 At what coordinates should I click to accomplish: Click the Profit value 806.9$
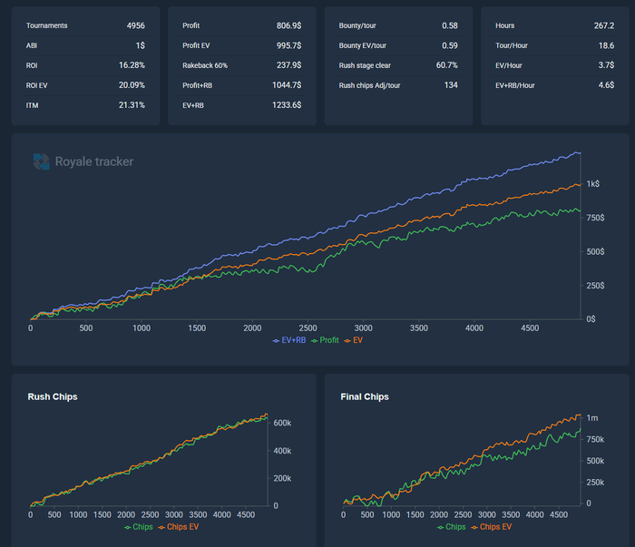tap(288, 25)
